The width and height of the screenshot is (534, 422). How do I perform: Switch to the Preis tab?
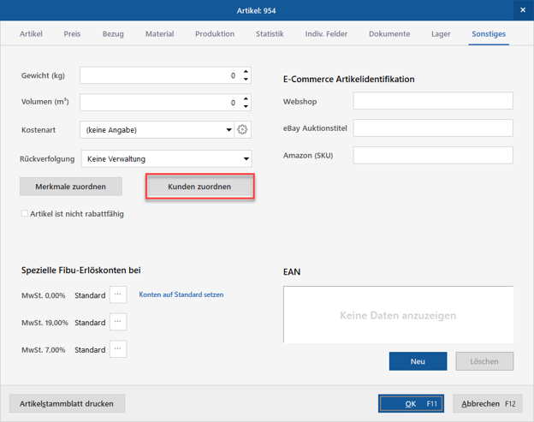tap(72, 34)
